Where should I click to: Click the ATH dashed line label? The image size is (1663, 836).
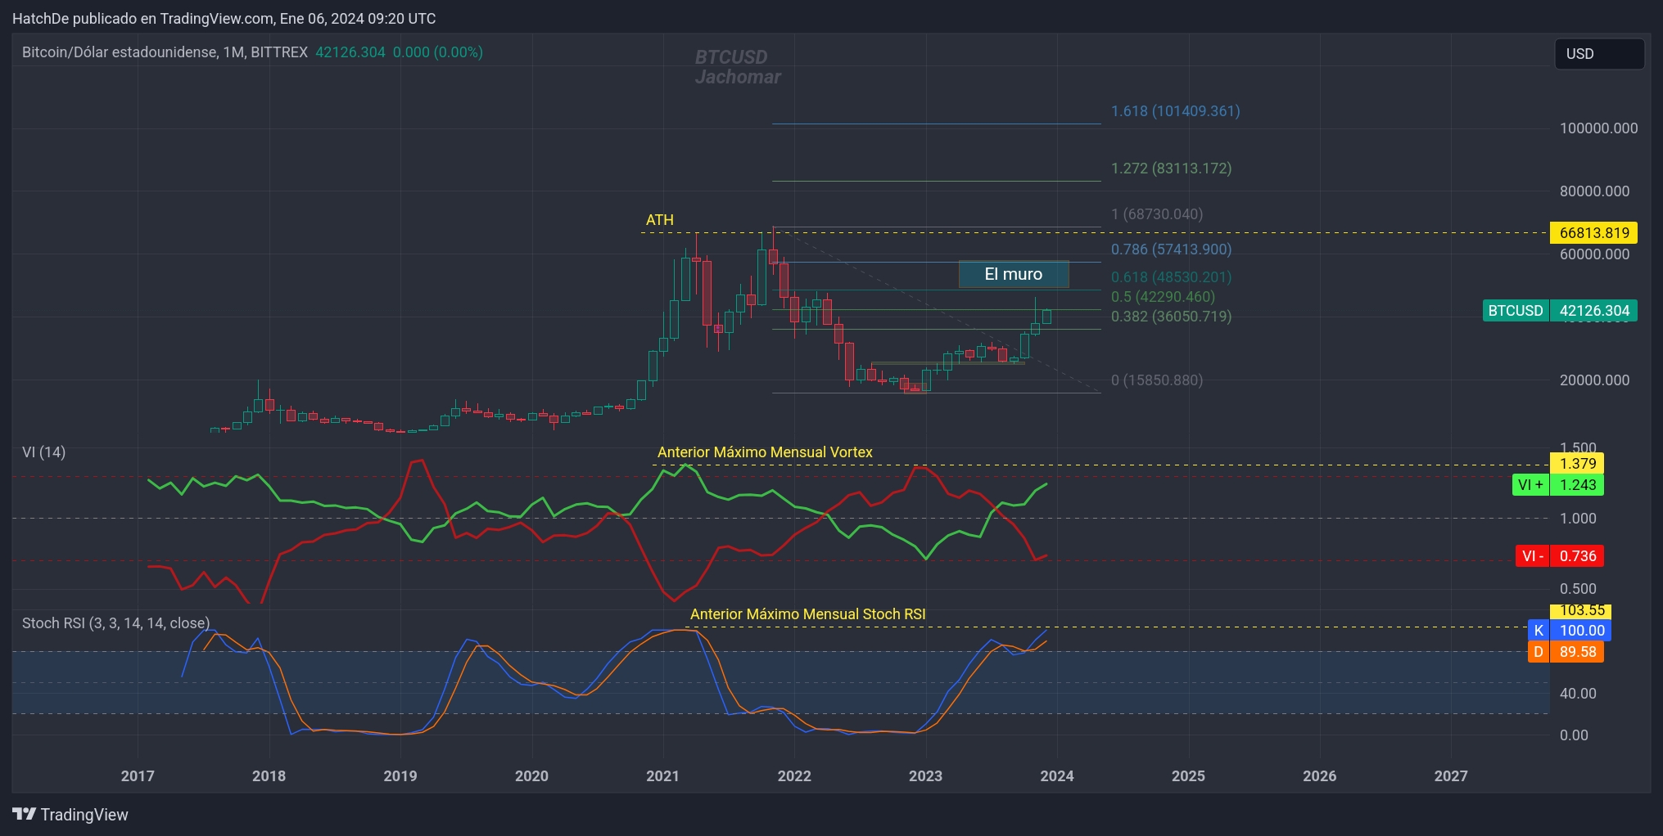[x=660, y=219]
